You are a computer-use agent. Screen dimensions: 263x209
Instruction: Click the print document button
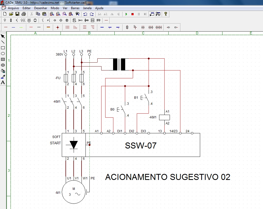pyautogui.click(x=23, y=14)
